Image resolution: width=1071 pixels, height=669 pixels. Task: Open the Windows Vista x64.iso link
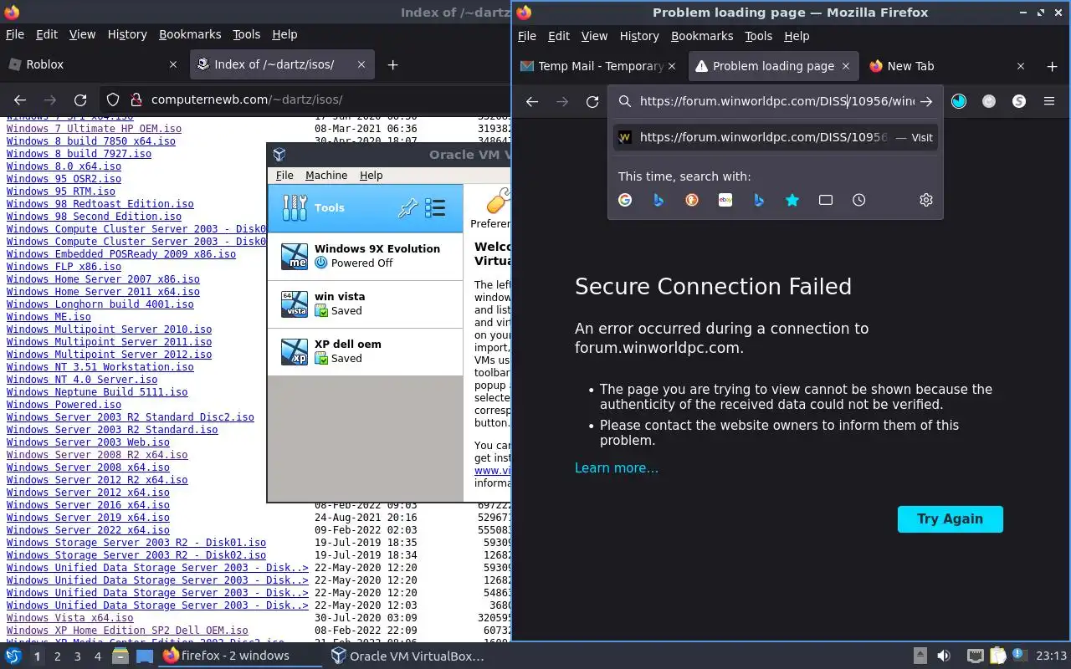(69, 618)
